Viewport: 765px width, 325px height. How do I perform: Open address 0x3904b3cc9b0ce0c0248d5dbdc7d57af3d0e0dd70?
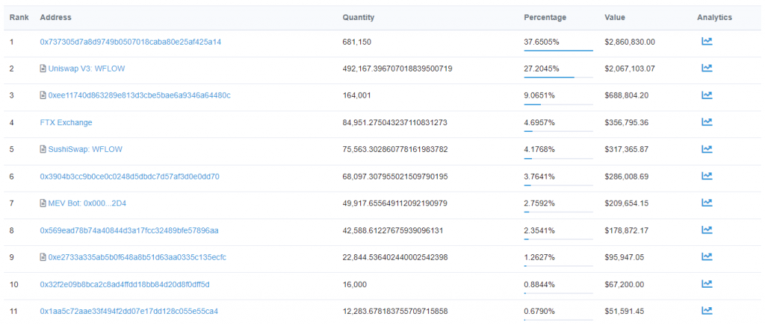tap(129, 176)
